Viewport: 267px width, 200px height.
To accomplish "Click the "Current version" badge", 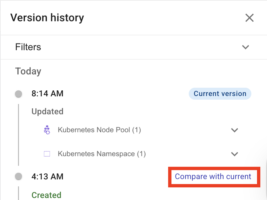I will pos(220,93).
